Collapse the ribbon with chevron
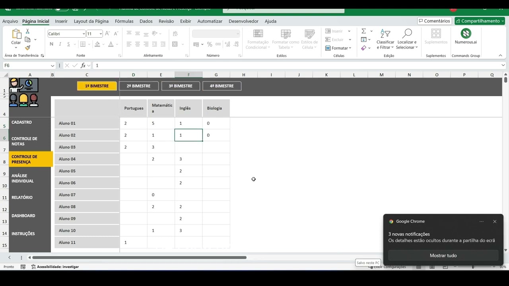The height and width of the screenshot is (286, 509). point(500,56)
